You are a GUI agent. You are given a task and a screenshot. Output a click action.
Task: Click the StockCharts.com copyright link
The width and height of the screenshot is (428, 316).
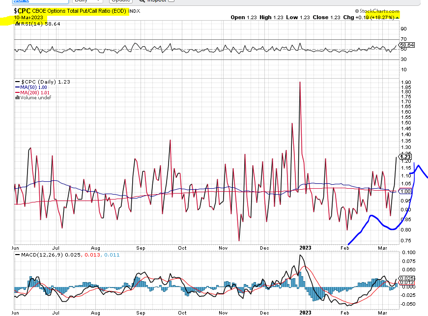point(380,10)
